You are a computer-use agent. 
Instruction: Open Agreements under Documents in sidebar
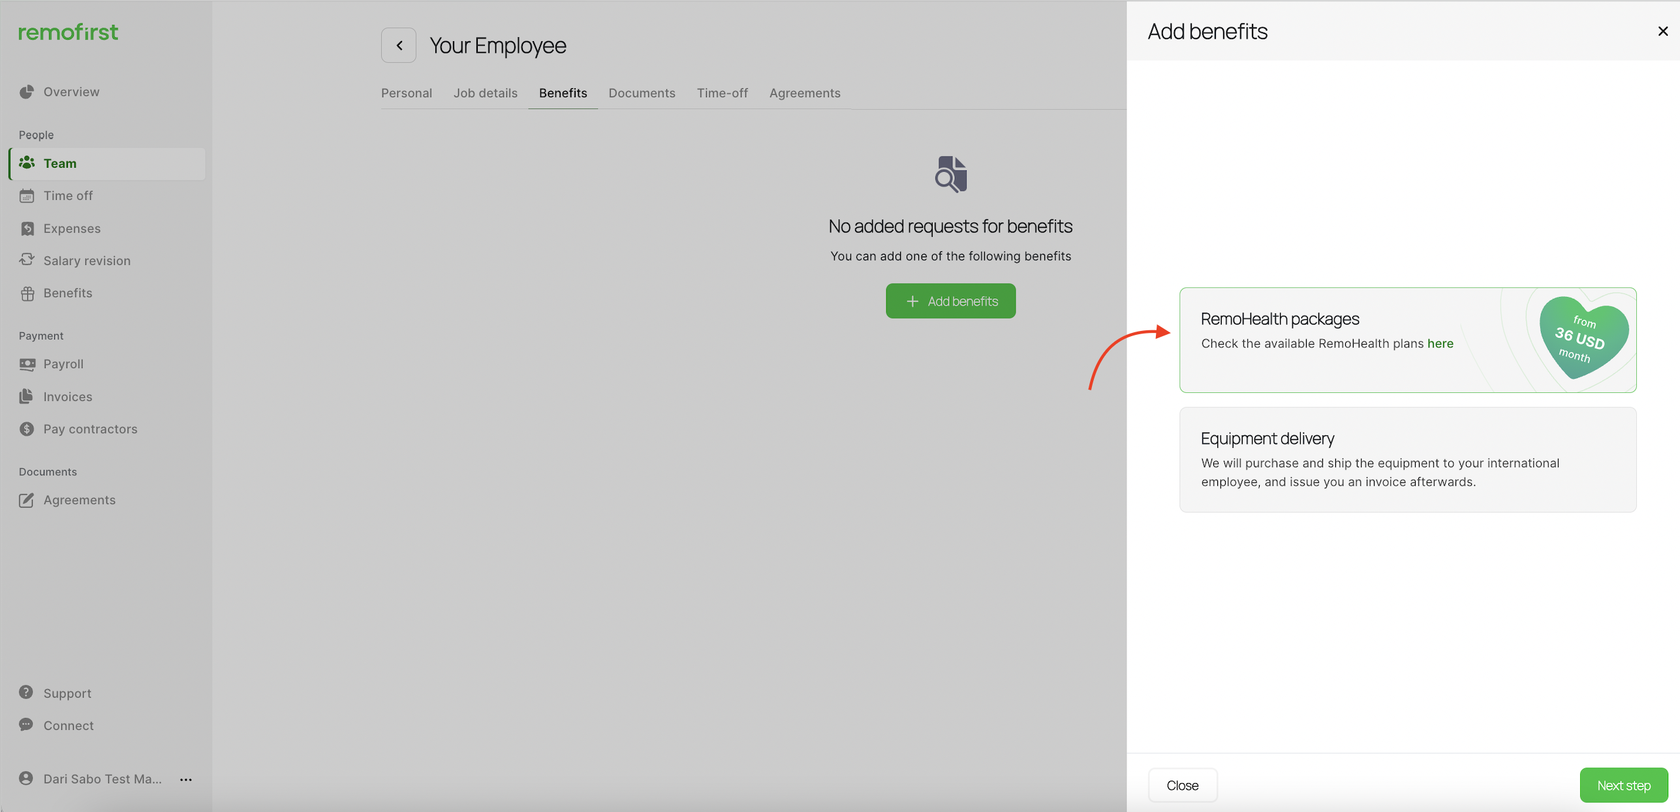click(x=80, y=500)
